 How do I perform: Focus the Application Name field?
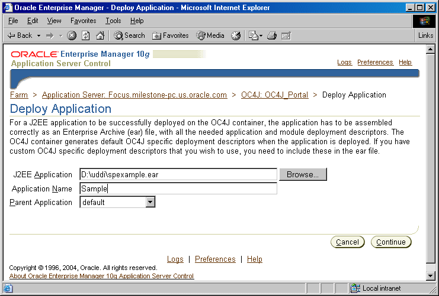point(178,188)
